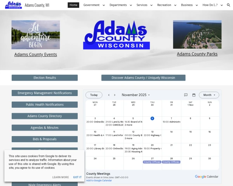Open the Business navigation menu item
Image resolution: width=233 pixels, height=186 pixels.
point(189,5)
